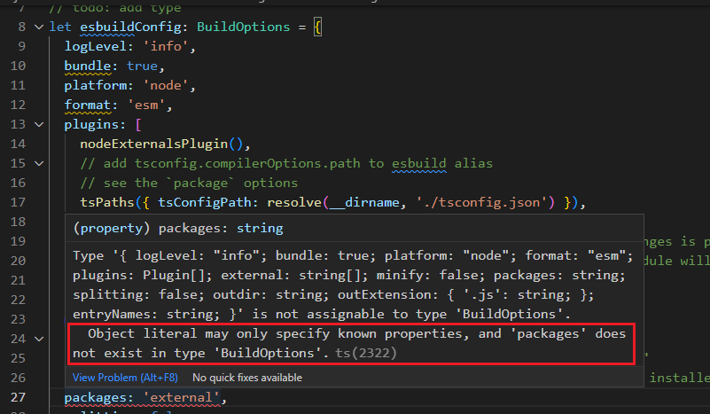Click the tsConfigPath property name
This screenshot has height=414, width=710.
click(204, 202)
